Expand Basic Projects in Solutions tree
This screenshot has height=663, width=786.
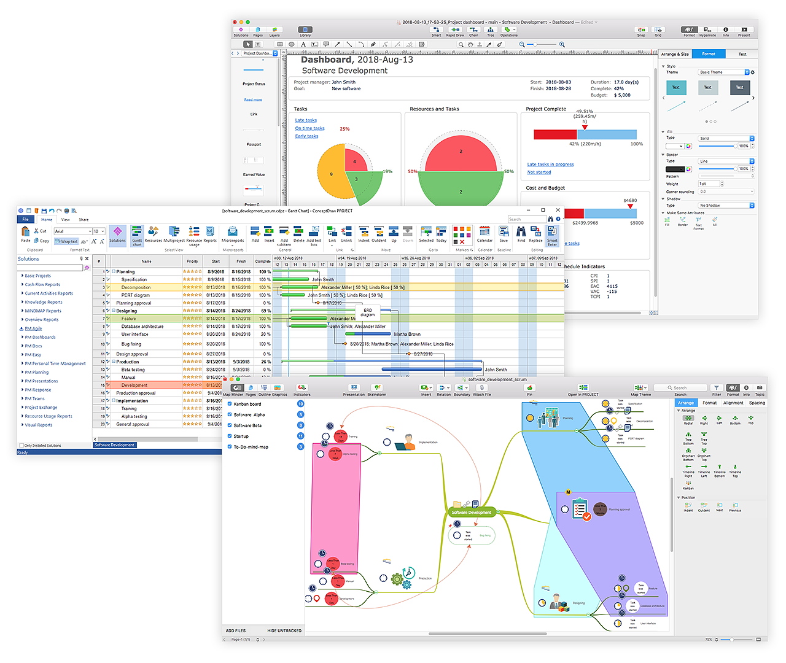coord(23,276)
